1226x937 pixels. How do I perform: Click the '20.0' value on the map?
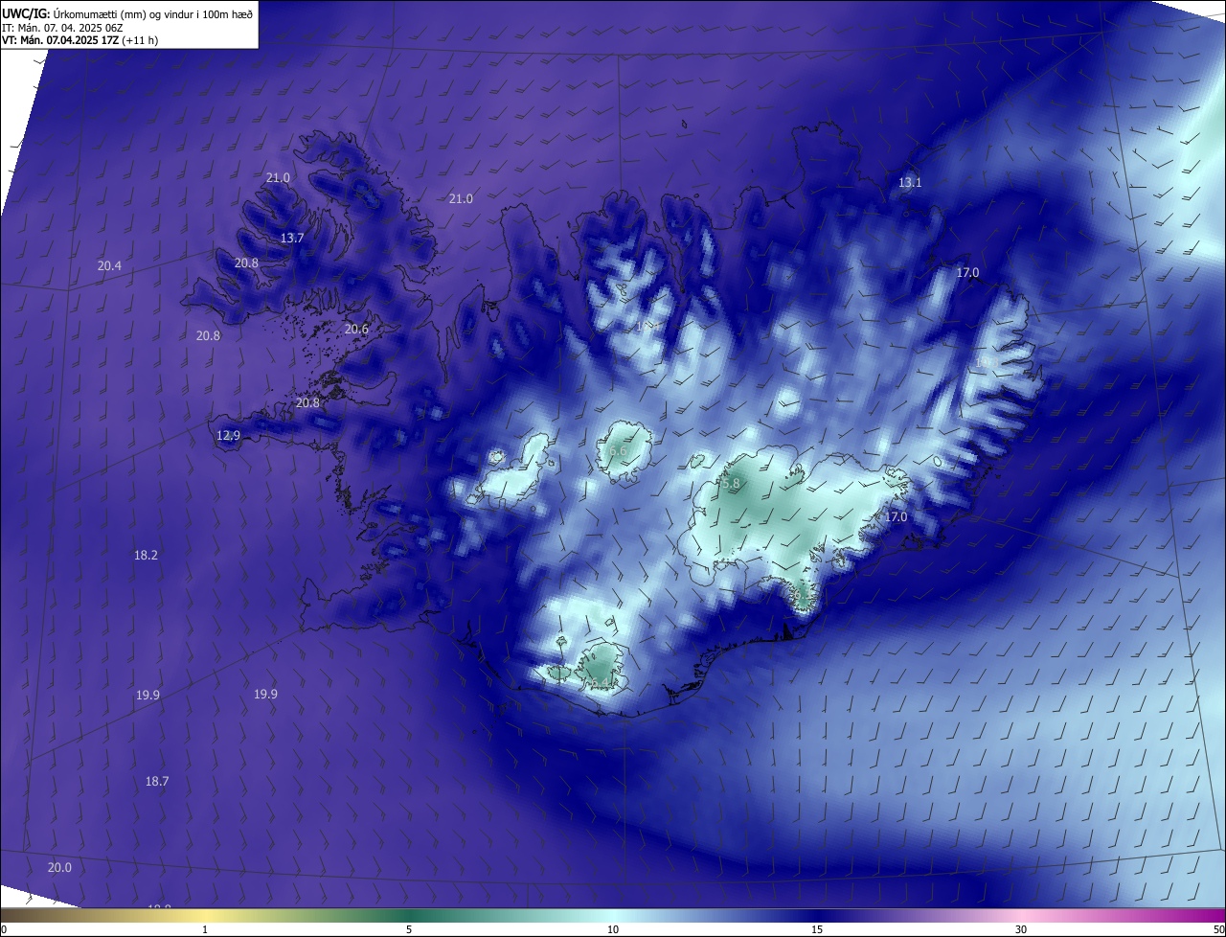[59, 867]
